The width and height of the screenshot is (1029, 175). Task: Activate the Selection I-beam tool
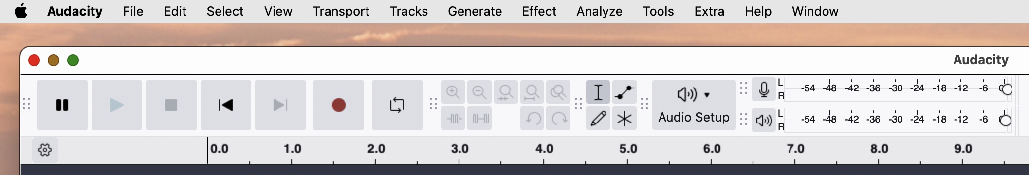tap(598, 92)
